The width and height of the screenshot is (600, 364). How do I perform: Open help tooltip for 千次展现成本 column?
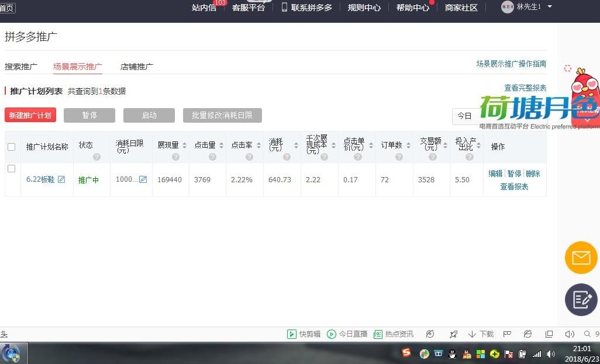(324, 157)
